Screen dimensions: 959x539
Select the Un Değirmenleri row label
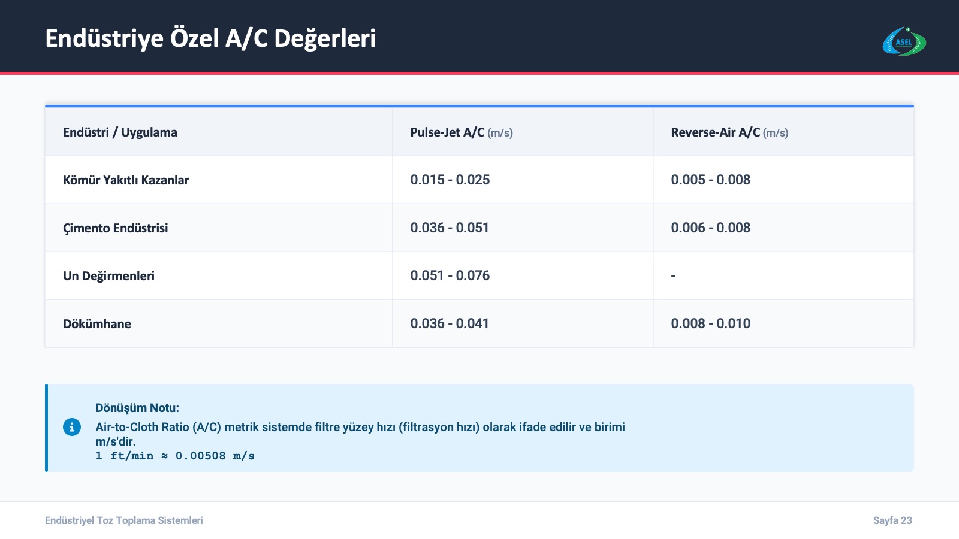point(108,276)
